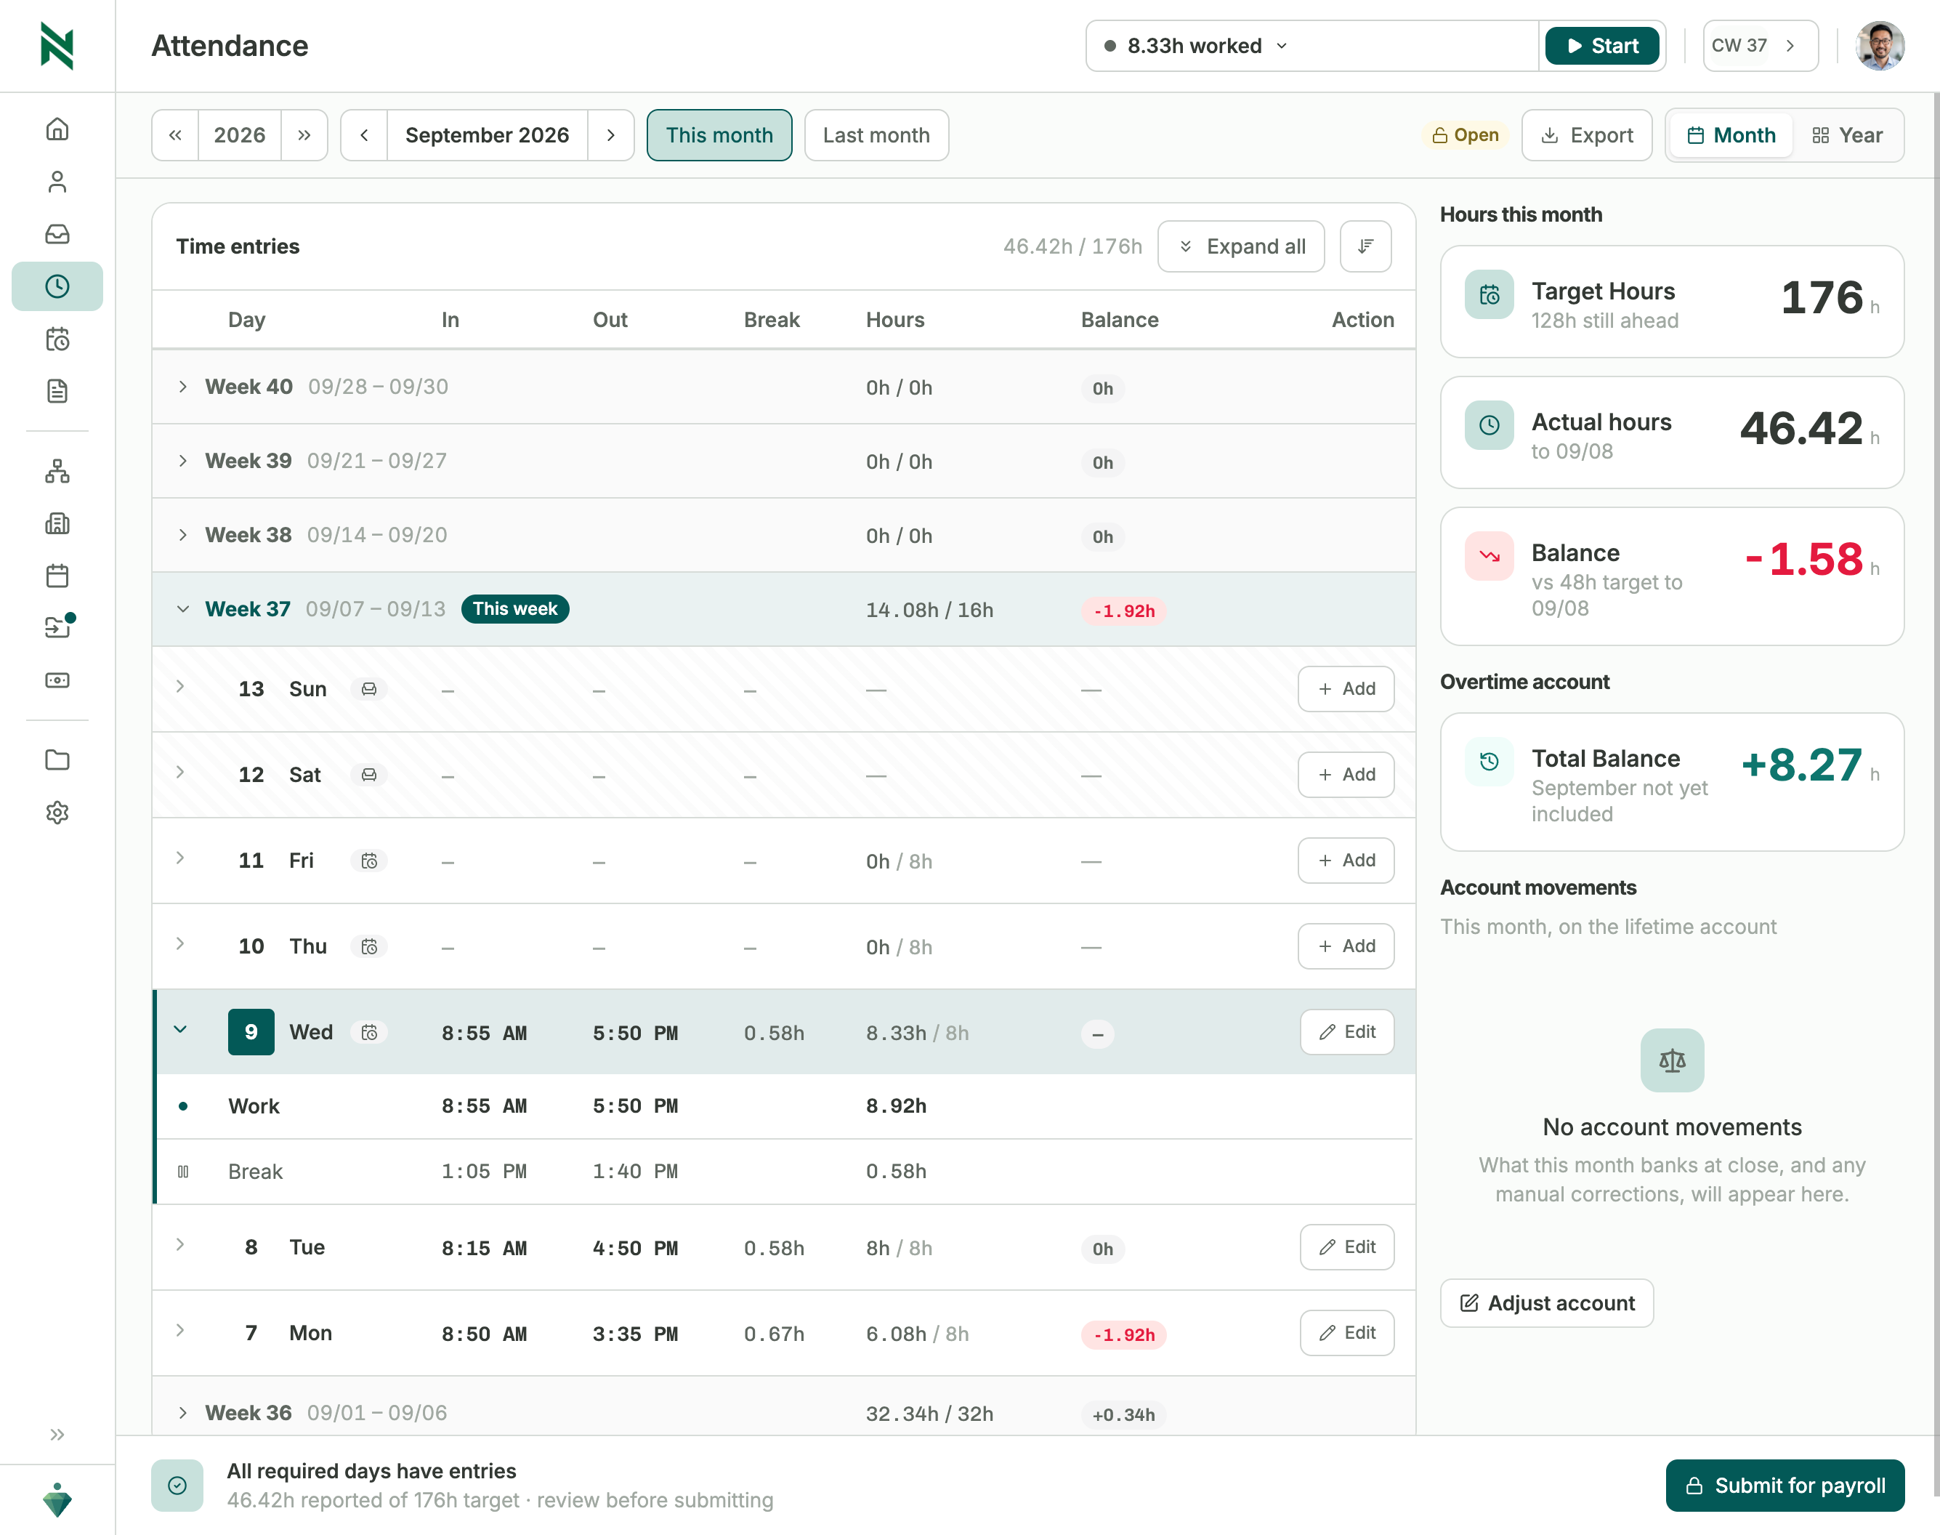Expand the sidebar with double chevron
The width and height of the screenshot is (1940, 1535).
click(57, 1435)
